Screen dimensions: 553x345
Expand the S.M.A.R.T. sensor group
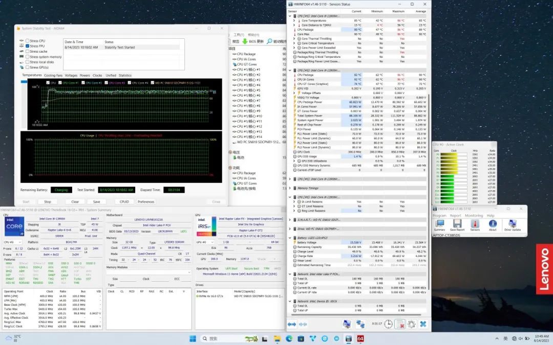point(290,219)
